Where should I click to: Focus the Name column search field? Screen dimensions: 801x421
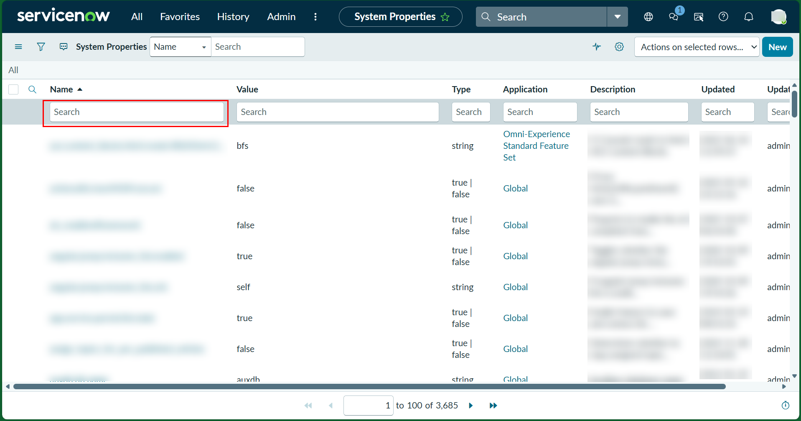point(137,112)
